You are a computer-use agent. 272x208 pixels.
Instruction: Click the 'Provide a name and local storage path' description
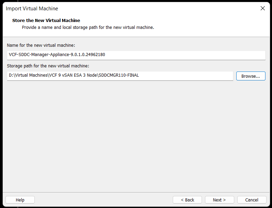(88, 28)
